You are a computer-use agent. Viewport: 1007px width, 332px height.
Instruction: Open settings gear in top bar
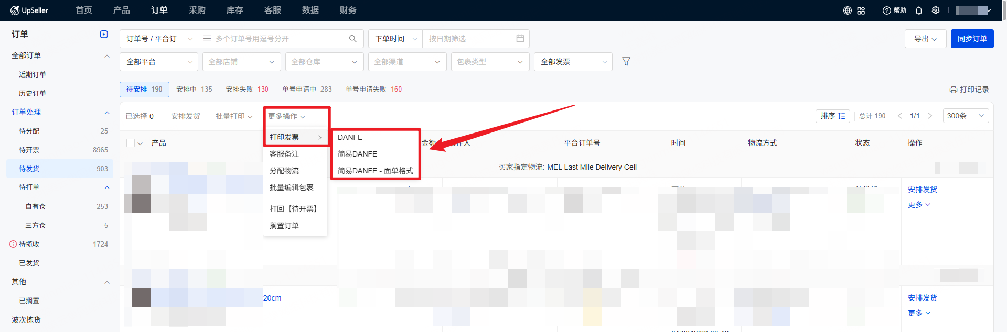click(936, 10)
